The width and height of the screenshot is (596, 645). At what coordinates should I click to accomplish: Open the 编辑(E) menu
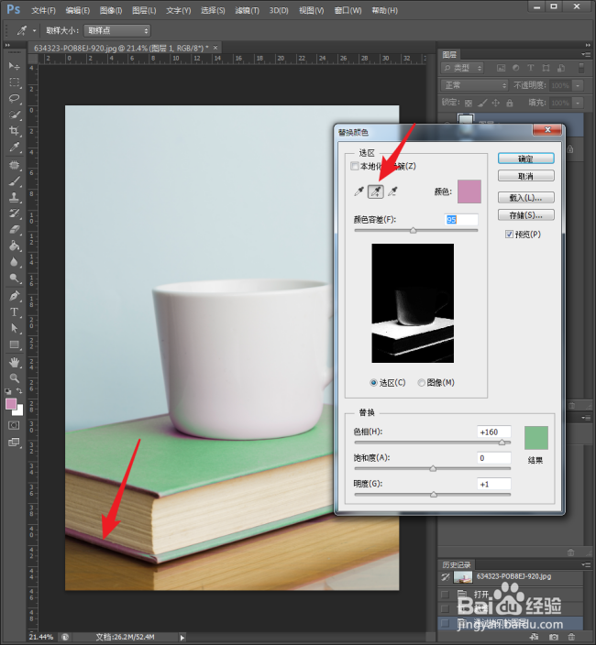click(78, 10)
